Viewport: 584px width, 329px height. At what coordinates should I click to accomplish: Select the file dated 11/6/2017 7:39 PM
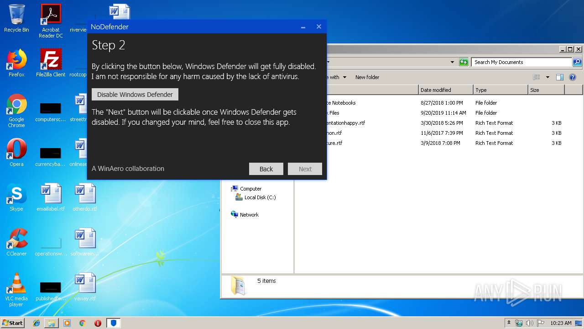coord(438,133)
